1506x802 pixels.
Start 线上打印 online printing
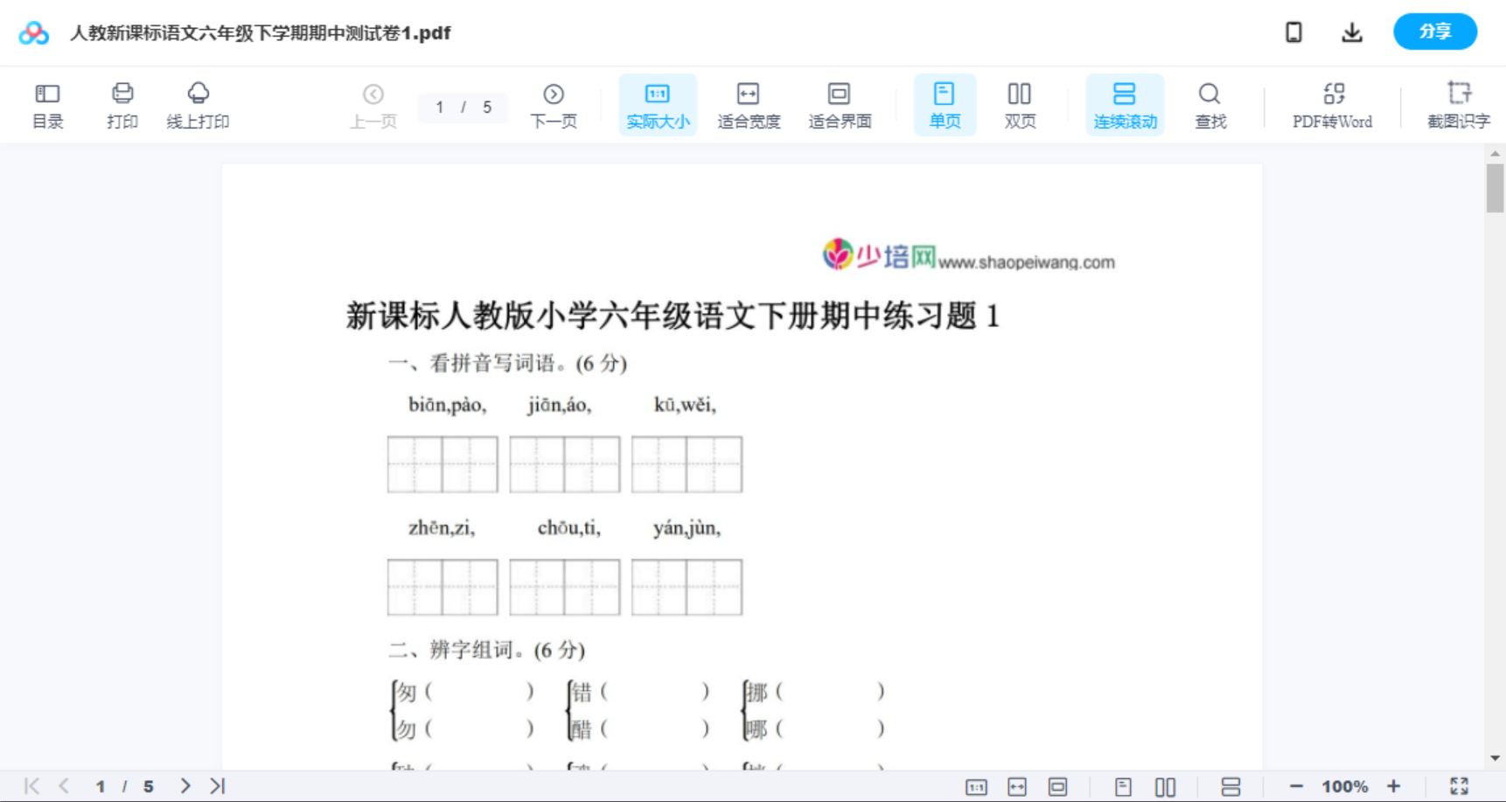point(199,104)
